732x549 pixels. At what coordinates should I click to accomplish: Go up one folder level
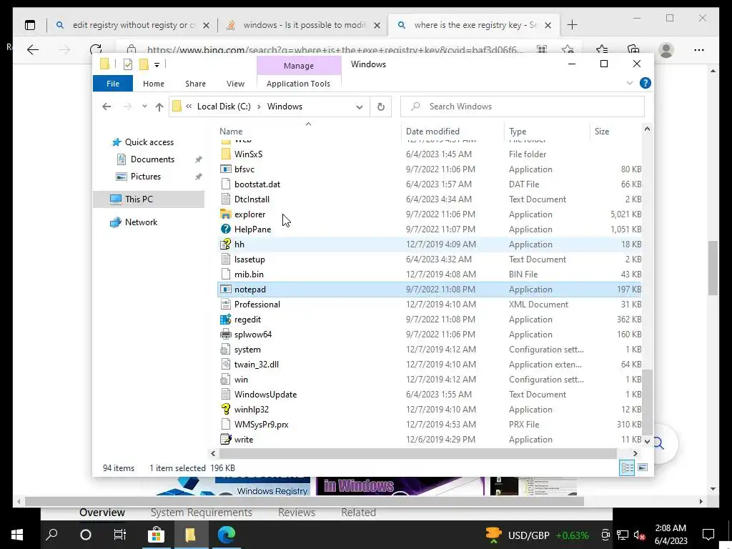coord(159,107)
